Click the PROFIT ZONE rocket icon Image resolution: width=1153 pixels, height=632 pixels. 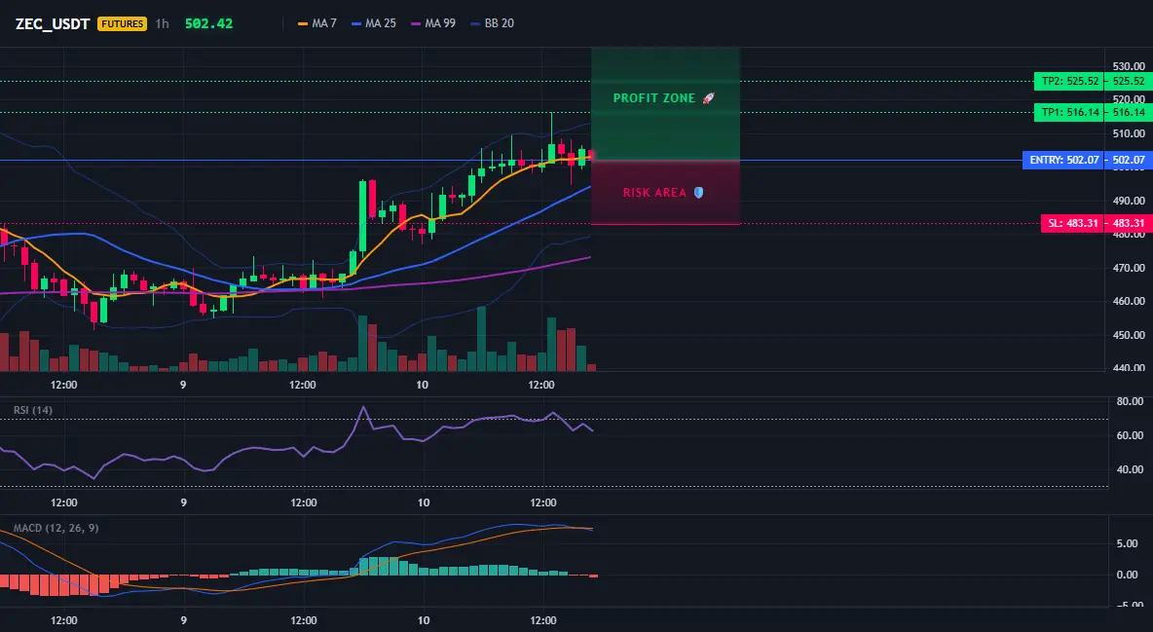click(708, 97)
